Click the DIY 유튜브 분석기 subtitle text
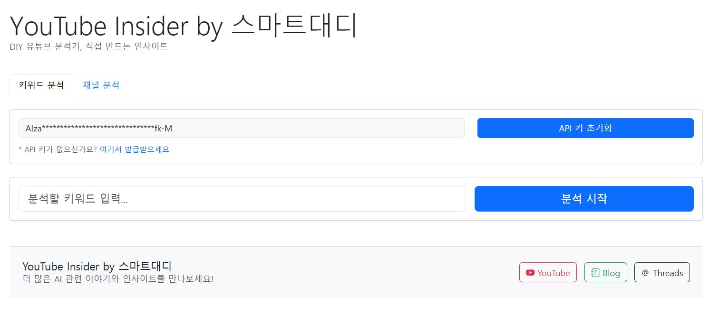719x315 pixels. (89, 46)
